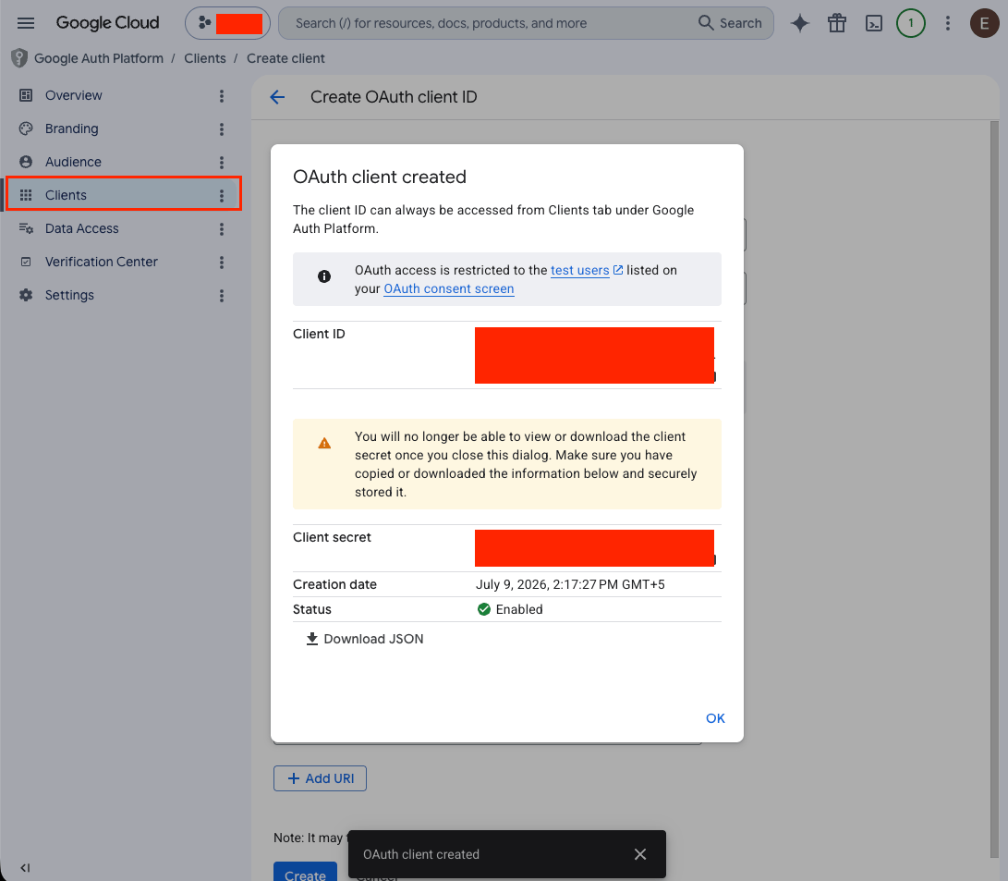
Task: Click the OAuth client created dialog title
Action: point(380,177)
